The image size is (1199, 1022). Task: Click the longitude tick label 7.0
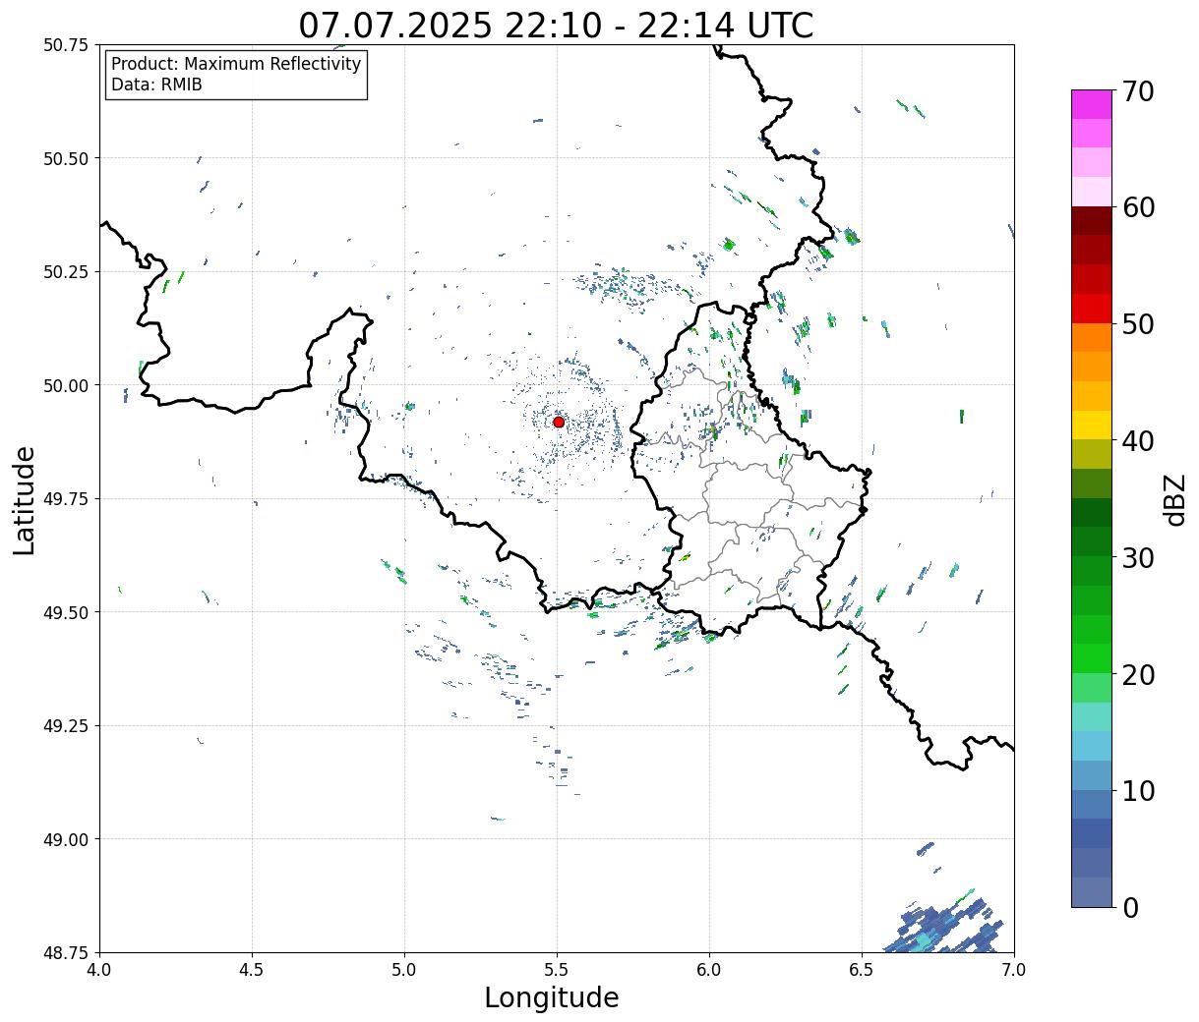1014,970
